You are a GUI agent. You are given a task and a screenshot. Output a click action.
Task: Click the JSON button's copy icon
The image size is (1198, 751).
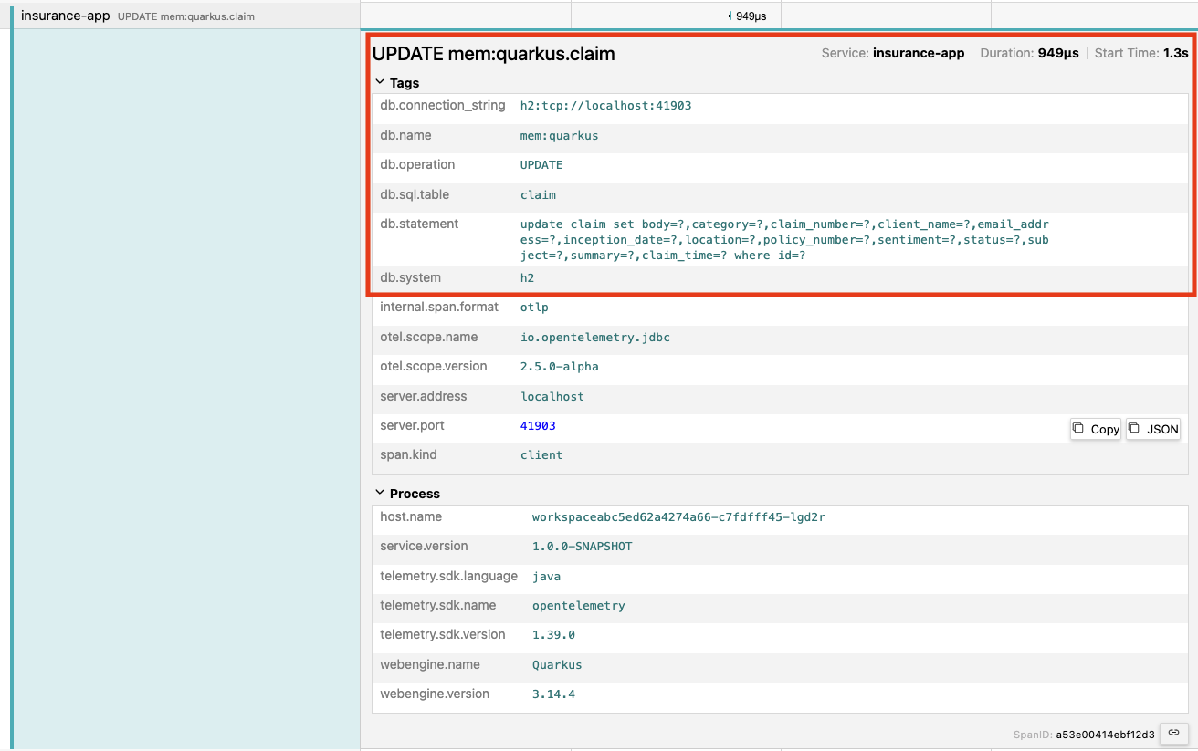click(x=1135, y=429)
